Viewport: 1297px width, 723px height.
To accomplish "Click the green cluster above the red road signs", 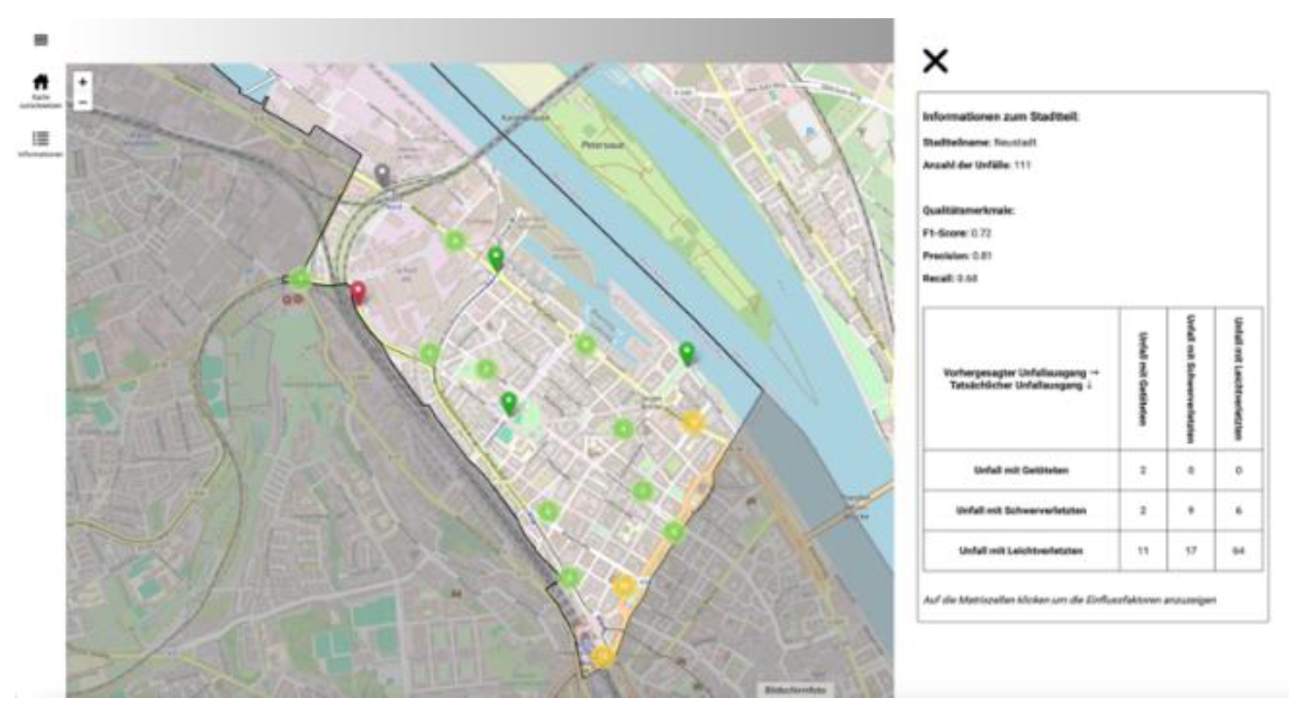I will point(300,279).
